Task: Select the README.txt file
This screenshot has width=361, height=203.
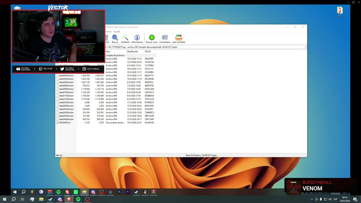Action: coord(65,123)
